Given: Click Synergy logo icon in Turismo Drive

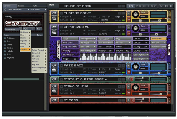Looking at the screenshot, I should point(54,18).
